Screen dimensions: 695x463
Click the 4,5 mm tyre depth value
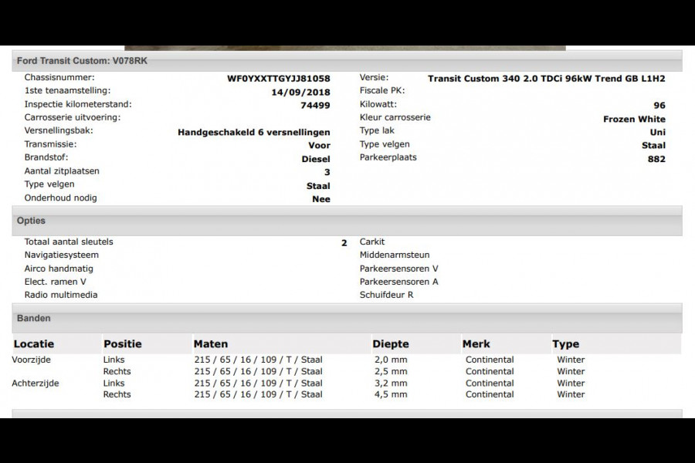click(390, 394)
